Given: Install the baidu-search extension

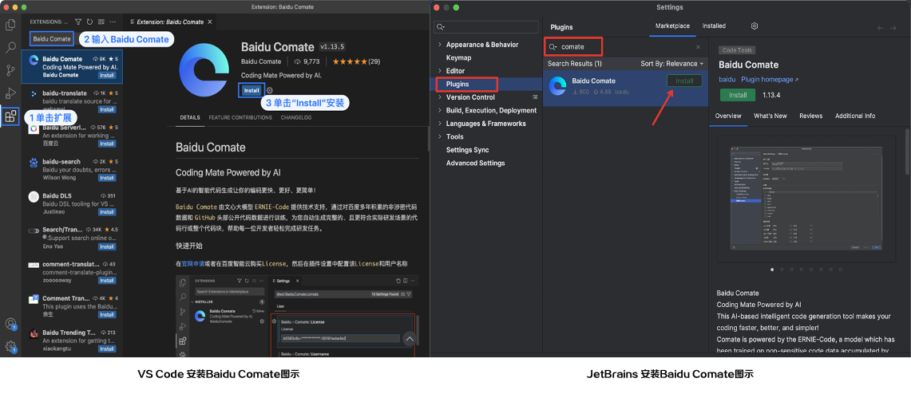Looking at the screenshot, I should tap(106, 178).
